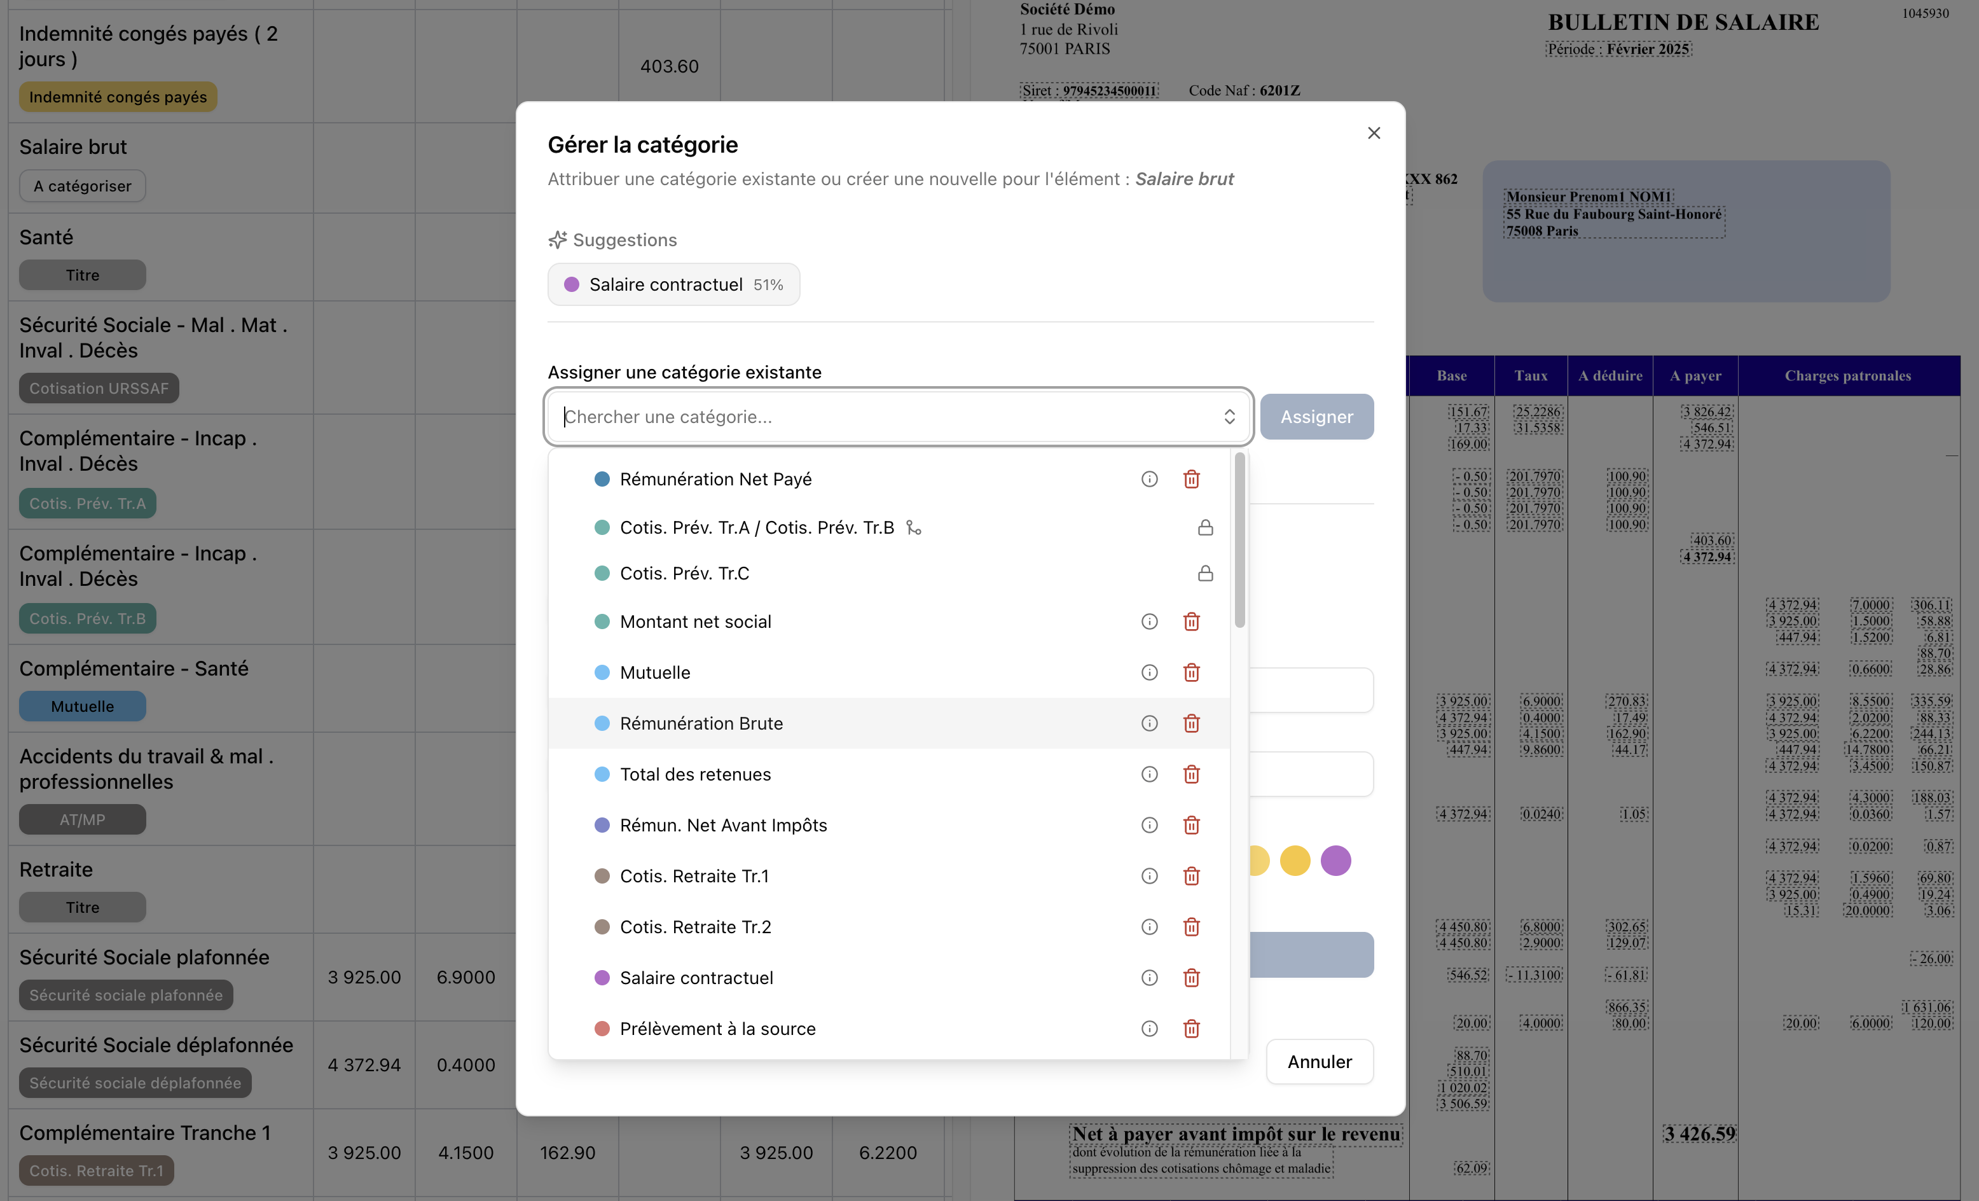Click the trash icon next to Total des retenues
The height and width of the screenshot is (1201, 1979).
1192,774
